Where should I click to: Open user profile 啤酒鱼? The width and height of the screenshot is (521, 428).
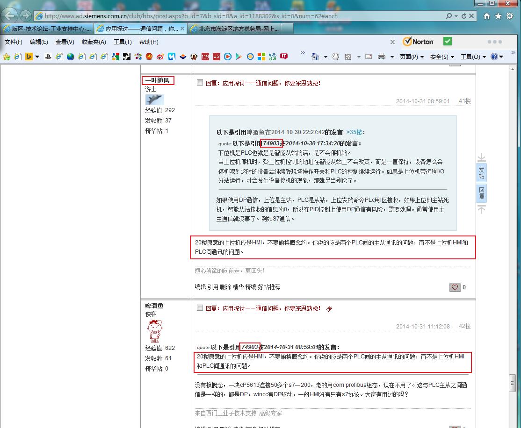coord(154,306)
